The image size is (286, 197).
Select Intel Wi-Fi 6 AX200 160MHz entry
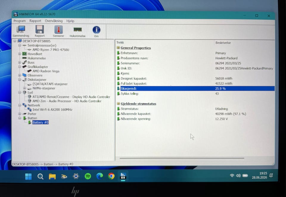point(52,110)
